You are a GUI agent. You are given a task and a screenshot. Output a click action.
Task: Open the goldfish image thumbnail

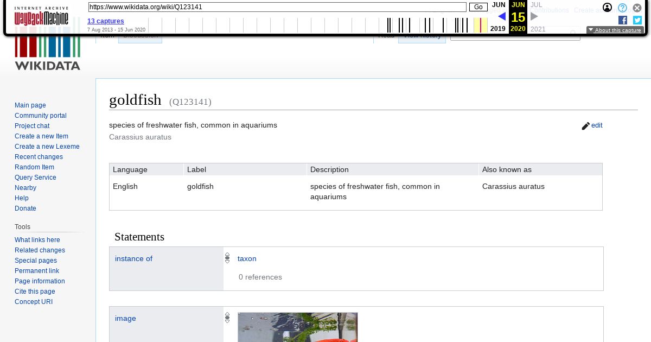coord(298,327)
